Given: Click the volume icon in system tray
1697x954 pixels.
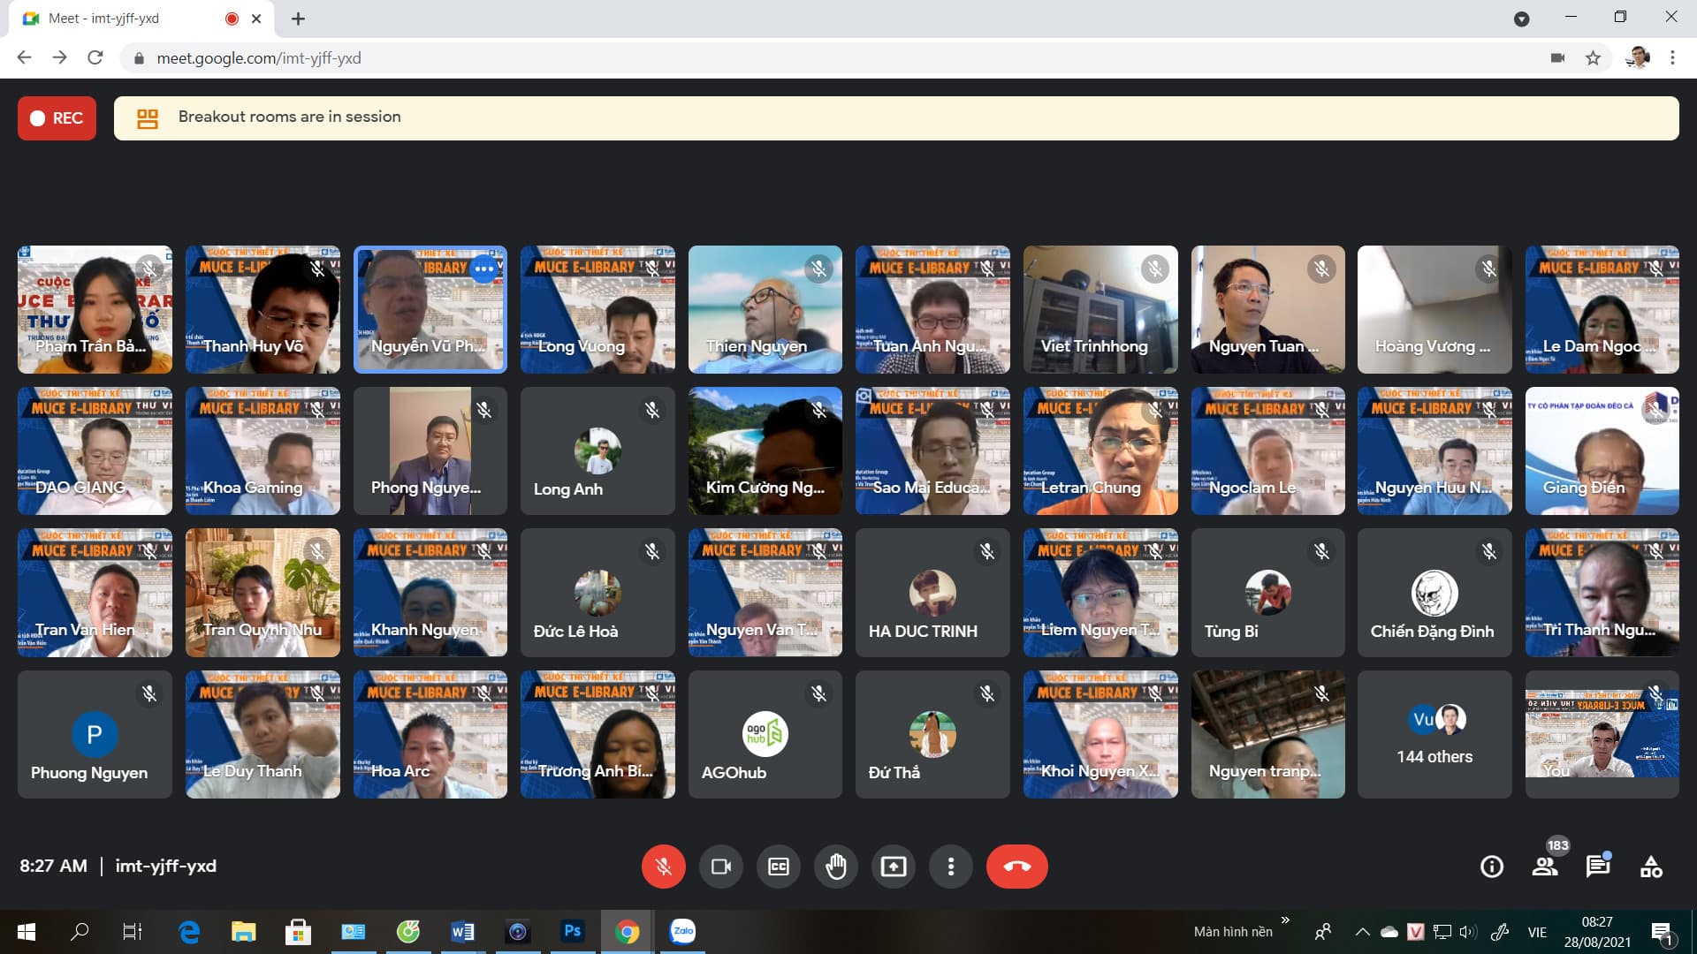Looking at the screenshot, I should 1468,932.
